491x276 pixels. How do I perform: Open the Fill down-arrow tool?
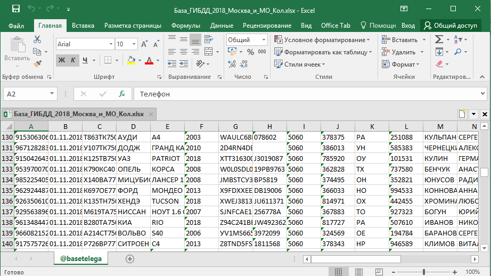tap(439, 52)
